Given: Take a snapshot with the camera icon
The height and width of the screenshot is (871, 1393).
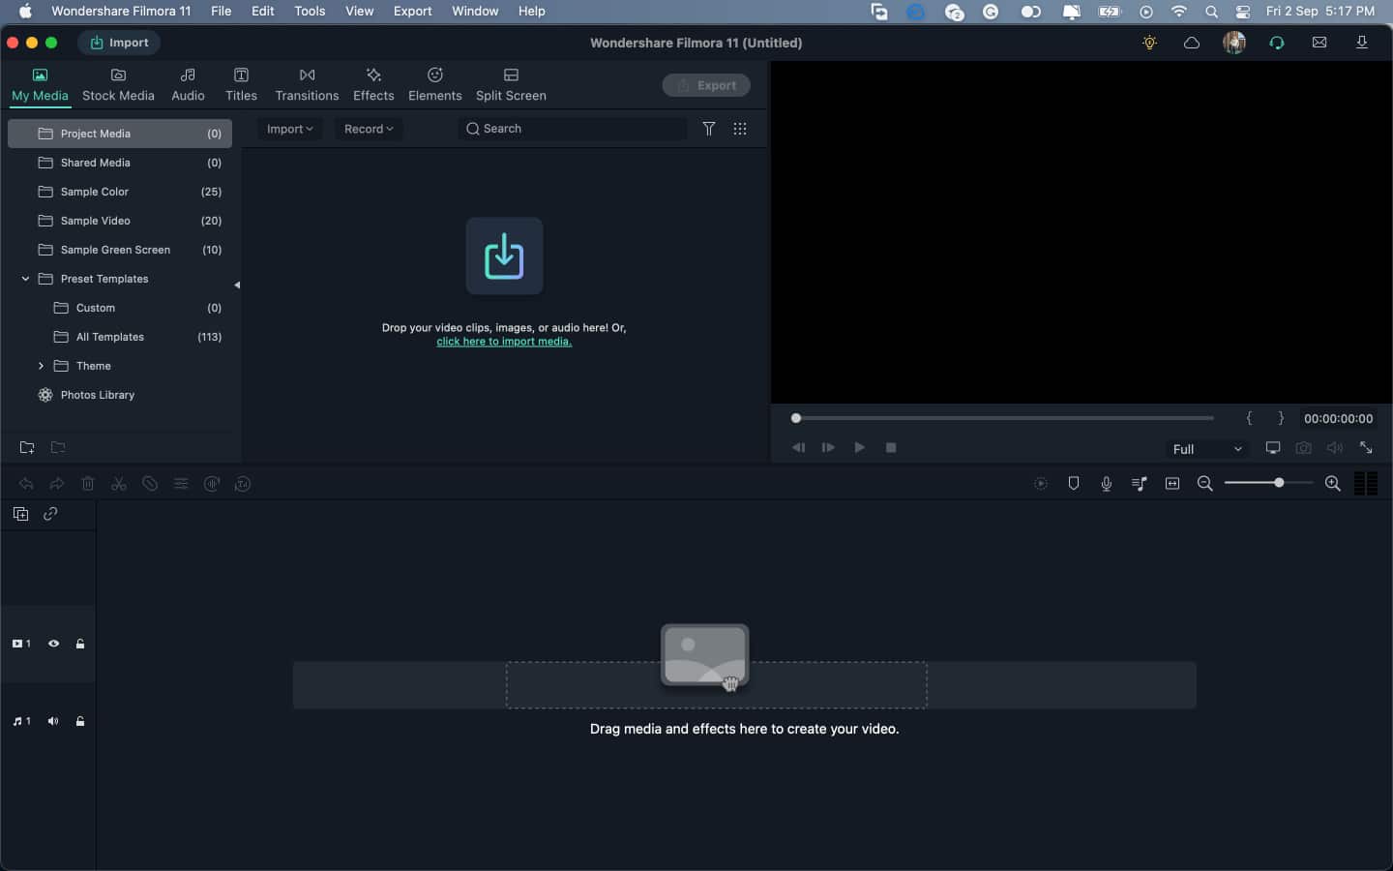Looking at the screenshot, I should coord(1304,448).
